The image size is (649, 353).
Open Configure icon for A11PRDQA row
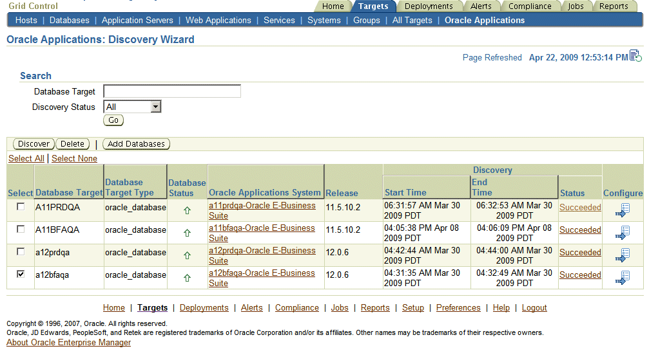click(x=622, y=210)
